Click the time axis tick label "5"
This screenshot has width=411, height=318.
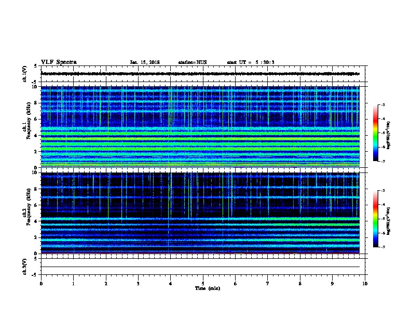(x=203, y=284)
